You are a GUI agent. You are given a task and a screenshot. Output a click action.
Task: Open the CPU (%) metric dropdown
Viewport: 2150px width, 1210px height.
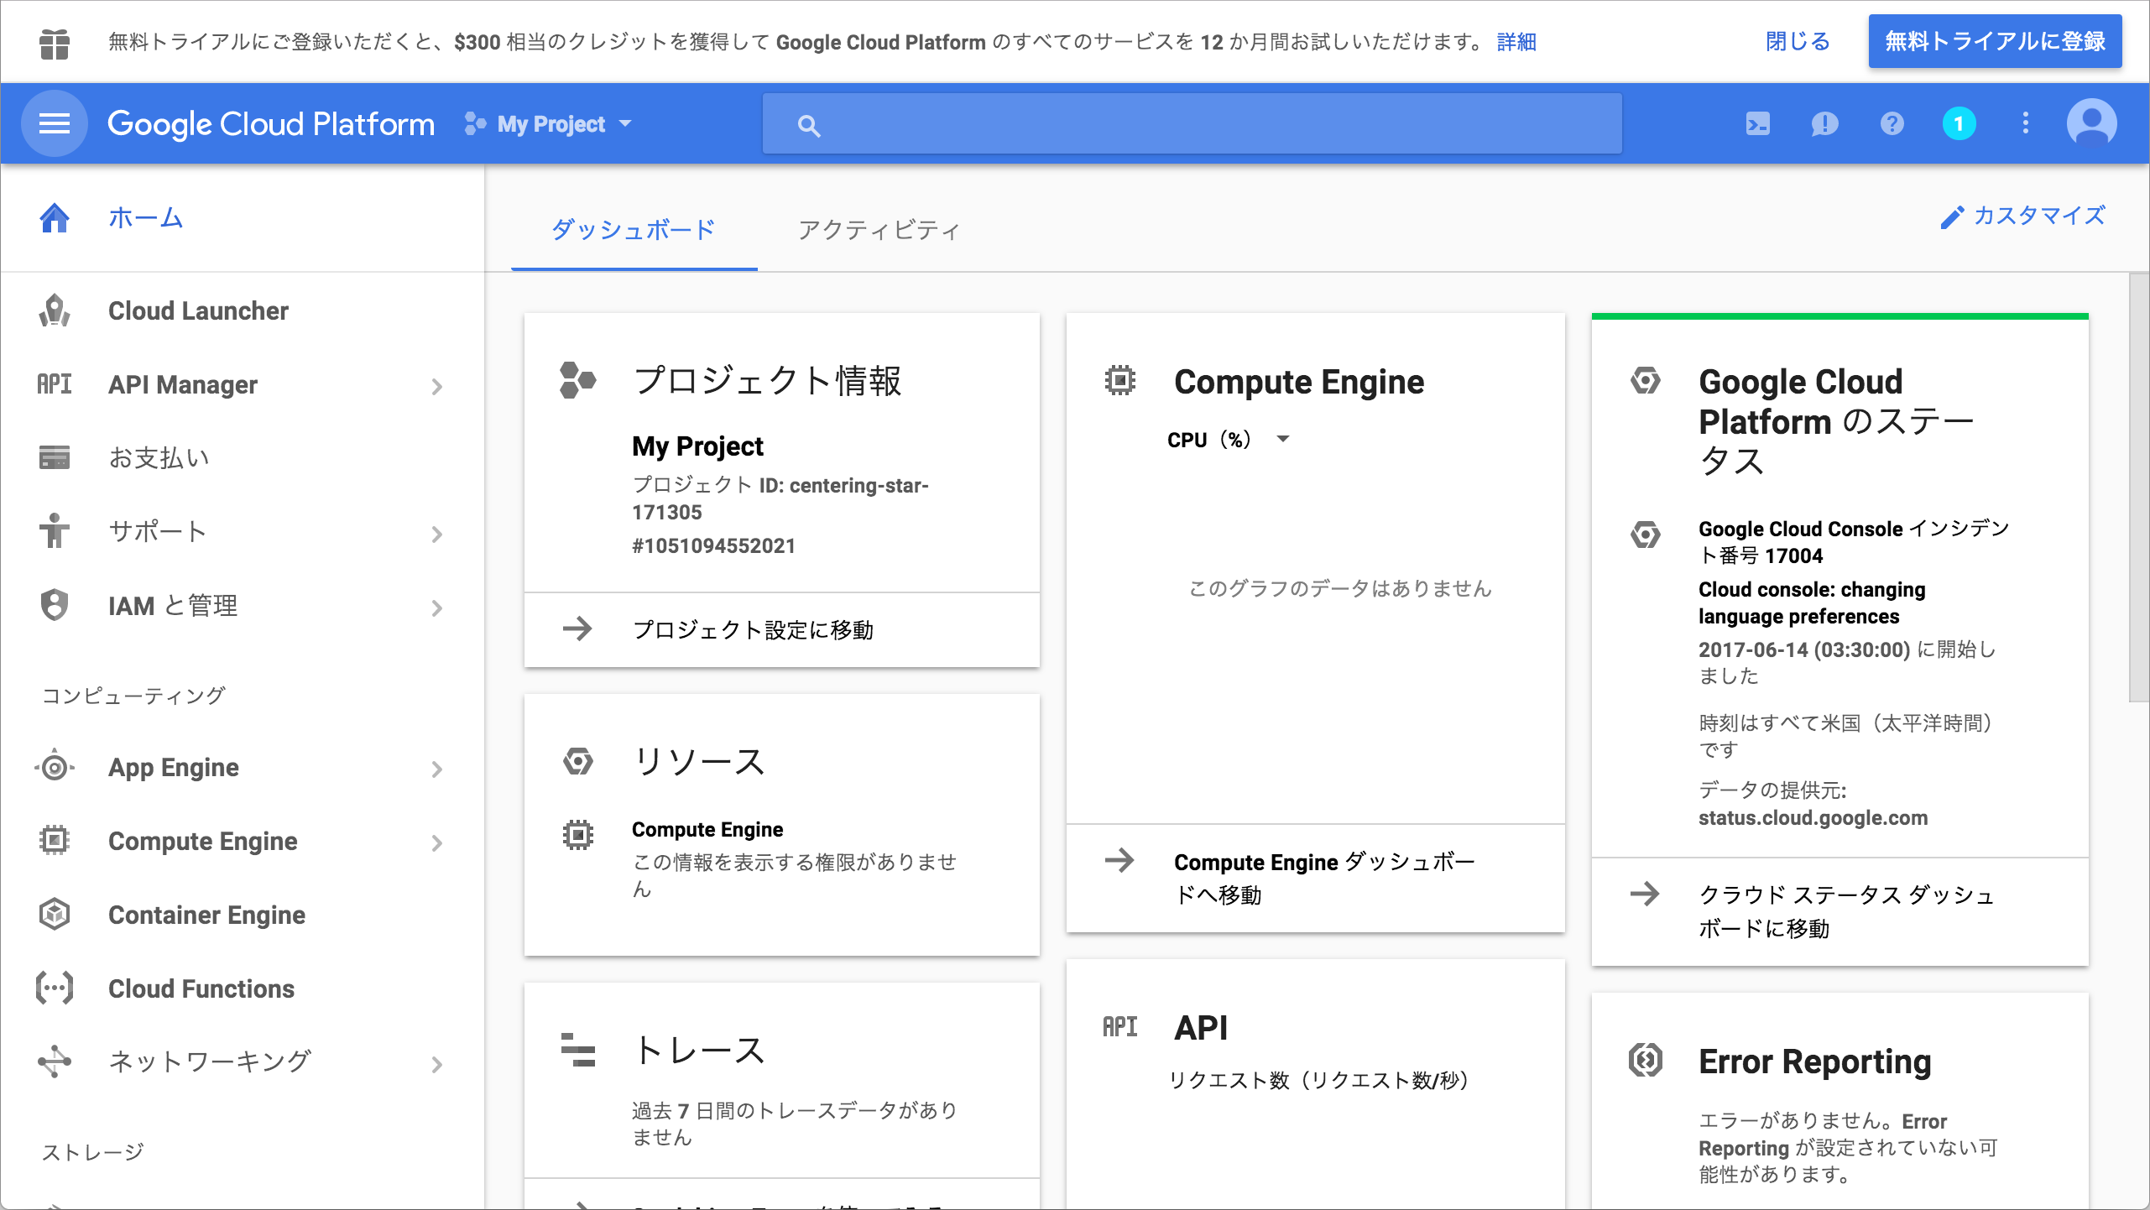point(1228,440)
